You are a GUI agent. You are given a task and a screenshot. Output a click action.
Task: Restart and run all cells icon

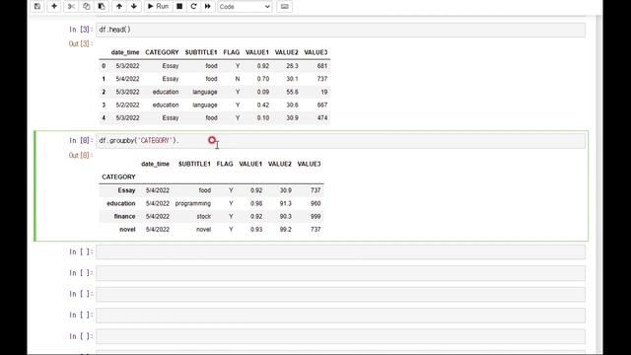tap(208, 7)
